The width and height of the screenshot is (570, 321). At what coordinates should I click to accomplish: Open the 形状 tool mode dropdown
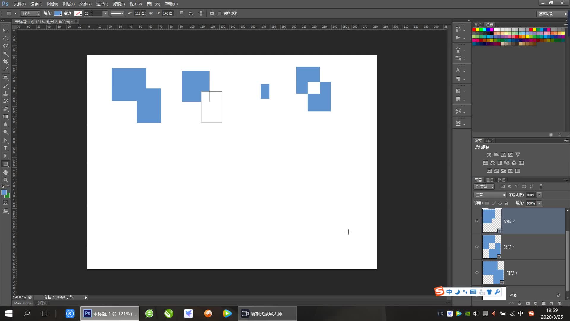pos(30,13)
